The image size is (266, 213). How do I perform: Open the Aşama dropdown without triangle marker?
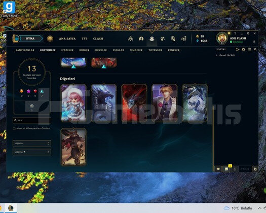tap(32, 144)
